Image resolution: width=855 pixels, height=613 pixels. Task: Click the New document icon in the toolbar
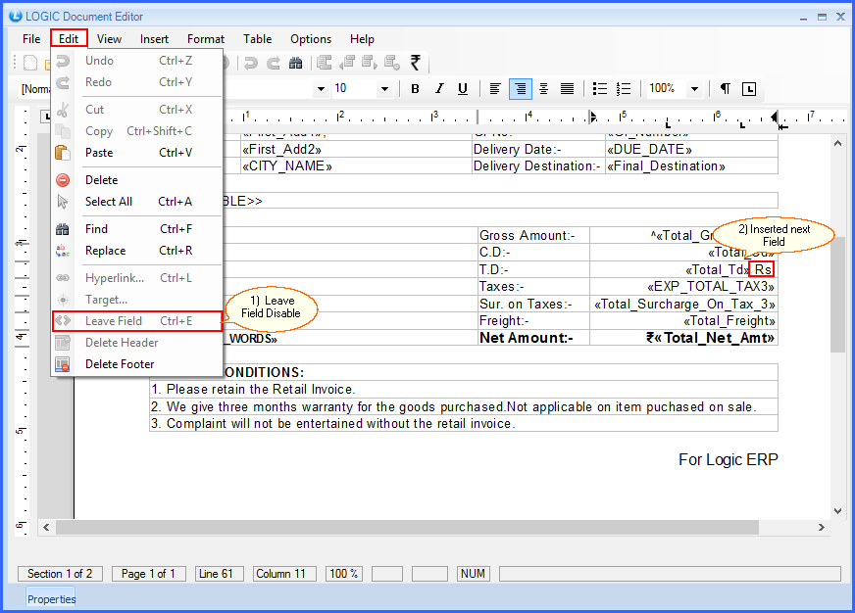click(x=30, y=63)
